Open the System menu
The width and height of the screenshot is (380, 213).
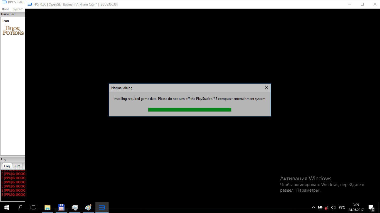click(x=18, y=9)
